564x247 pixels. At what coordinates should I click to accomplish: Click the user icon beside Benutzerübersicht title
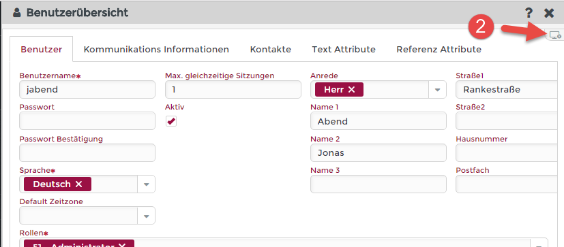click(x=16, y=13)
